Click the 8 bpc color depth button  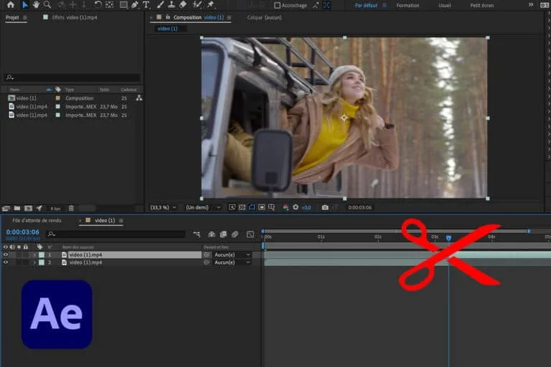coord(55,209)
